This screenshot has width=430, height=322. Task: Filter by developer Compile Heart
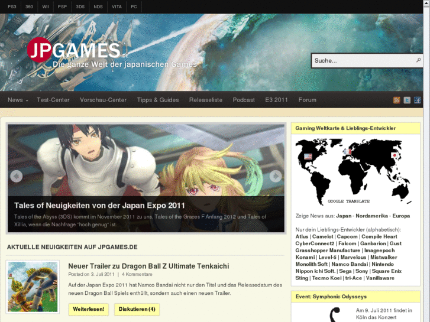[379, 236]
